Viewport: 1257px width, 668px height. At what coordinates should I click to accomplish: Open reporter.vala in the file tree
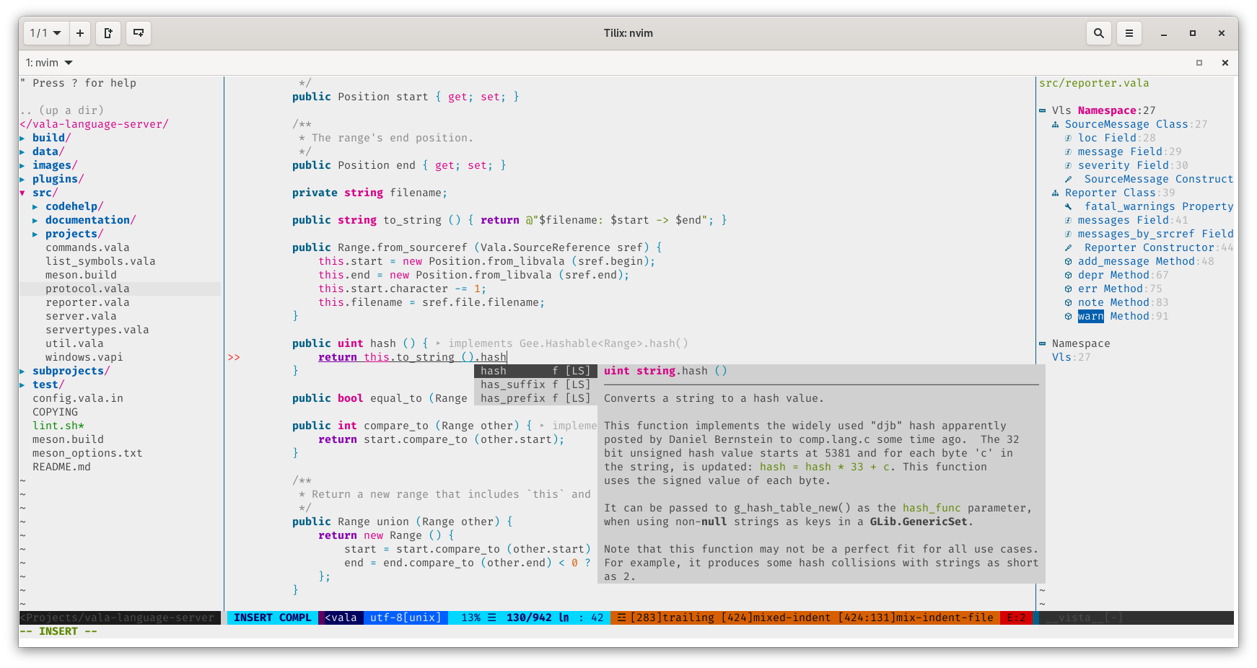click(x=87, y=302)
